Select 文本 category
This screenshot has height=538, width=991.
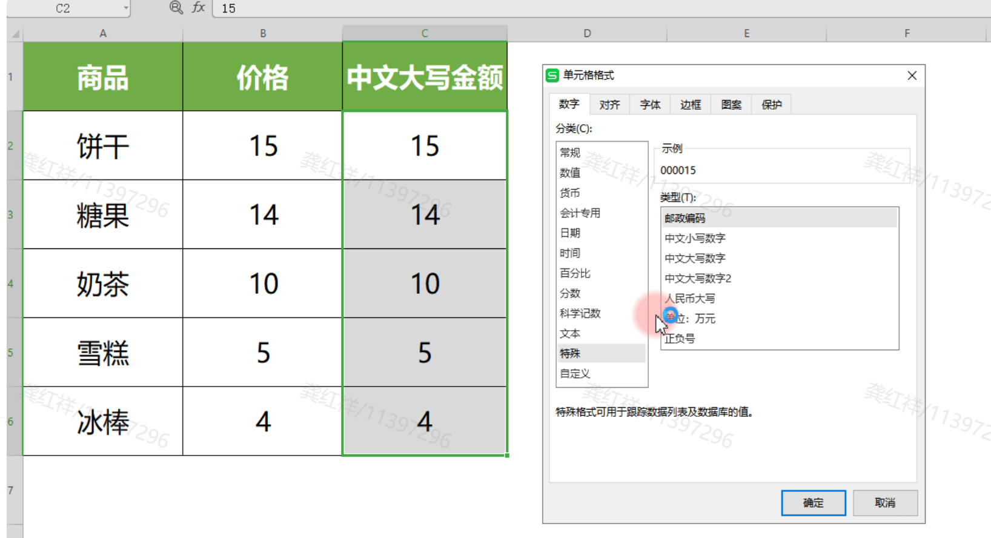point(602,333)
